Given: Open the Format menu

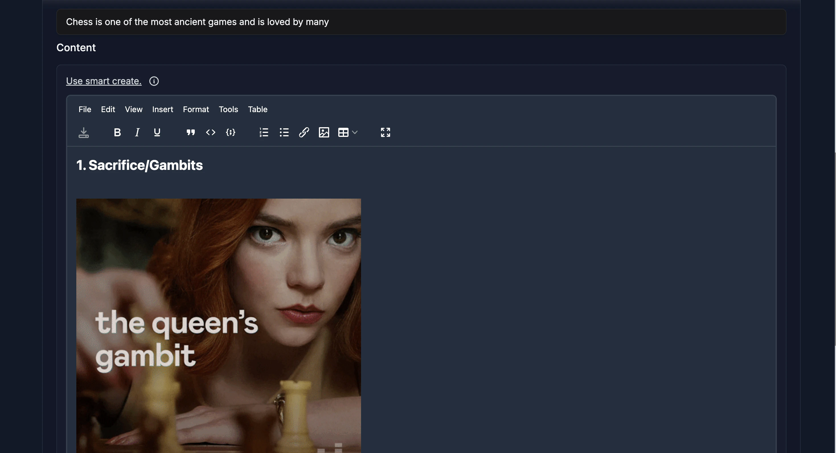Looking at the screenshot, I should click(x=196, y=109).
